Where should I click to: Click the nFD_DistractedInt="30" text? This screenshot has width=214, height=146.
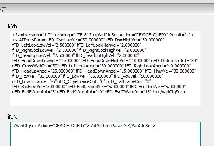click(174, 61)
